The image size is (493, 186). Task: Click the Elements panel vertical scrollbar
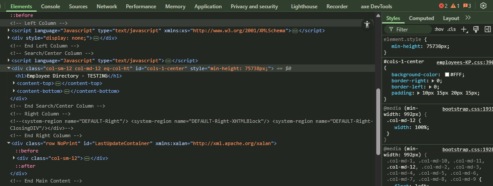click(x=378, y=122)
